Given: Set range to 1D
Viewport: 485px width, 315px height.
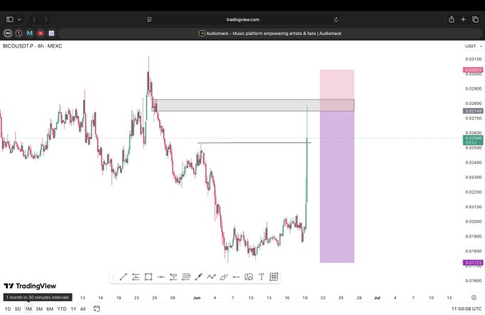Looking at the screenshot, I should (x=8, y=309).
